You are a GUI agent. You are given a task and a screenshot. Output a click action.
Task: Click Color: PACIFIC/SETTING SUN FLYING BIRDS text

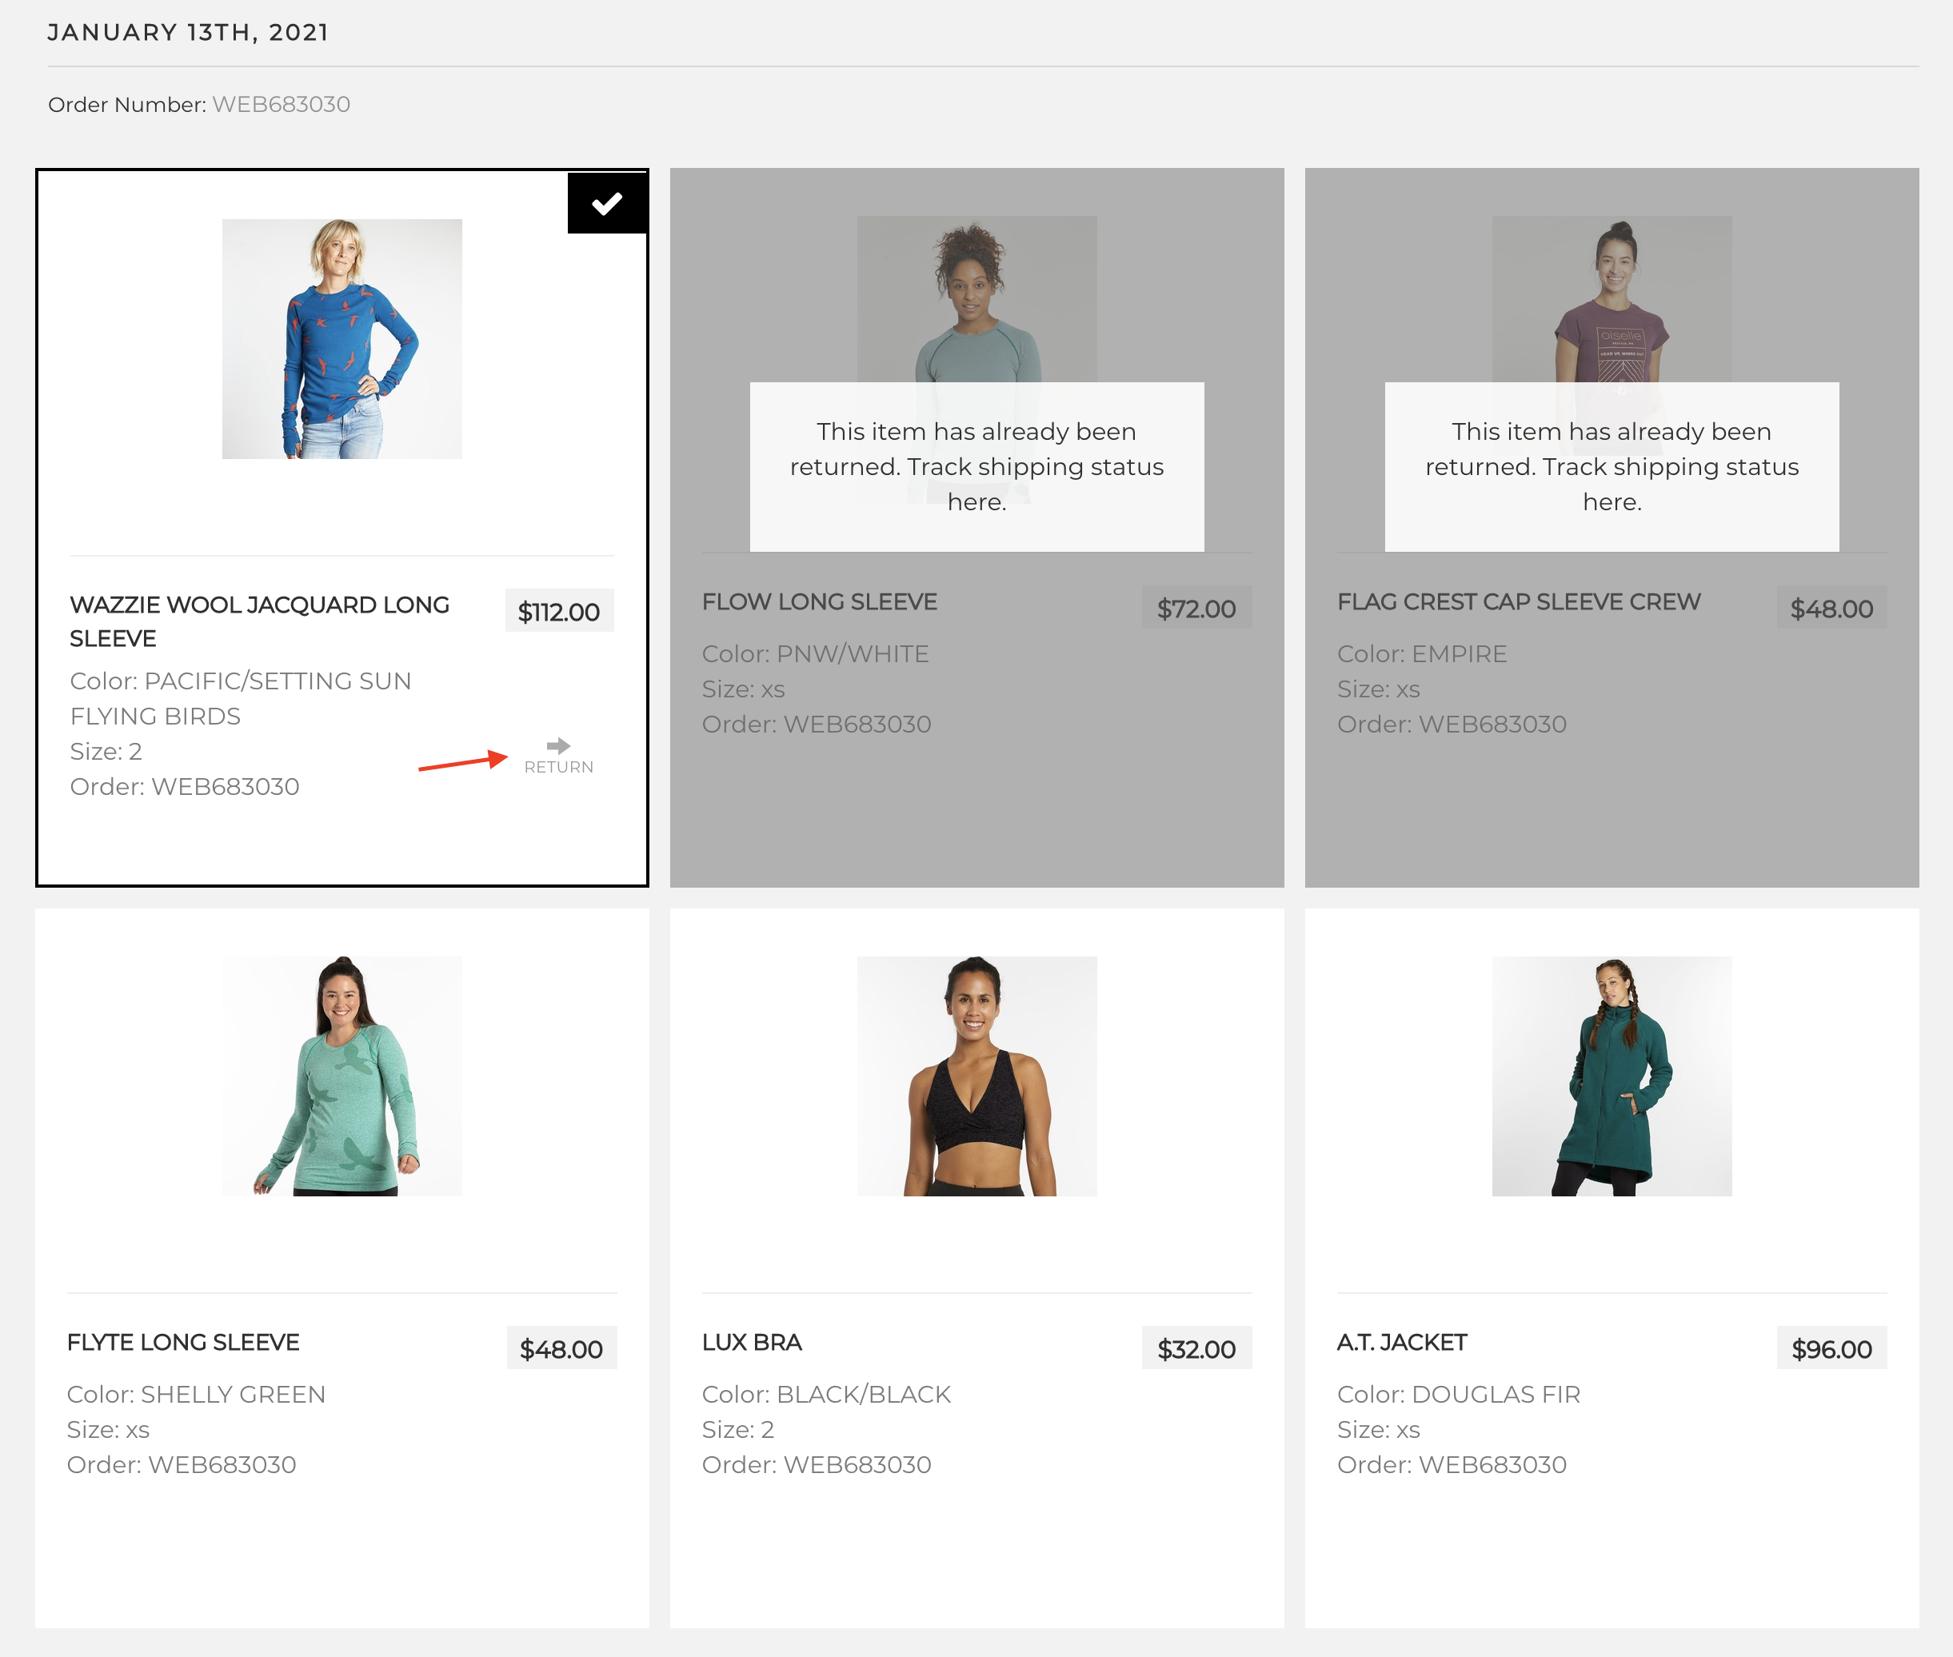(241, 698)
